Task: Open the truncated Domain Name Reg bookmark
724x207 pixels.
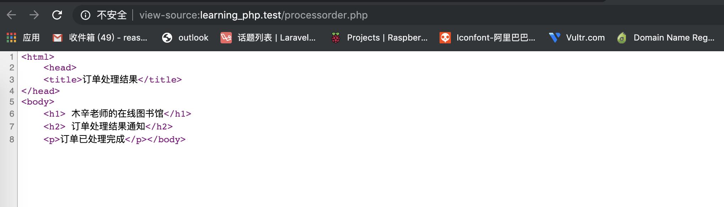Action: click(x=672, y=37)
